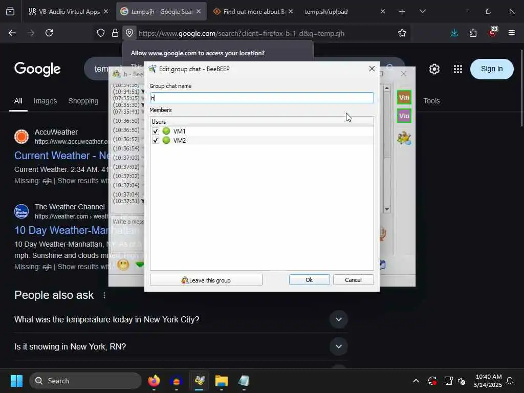524x393 pixels.
Task: Expand What was the temperature today question
Action: pos(339,319)
